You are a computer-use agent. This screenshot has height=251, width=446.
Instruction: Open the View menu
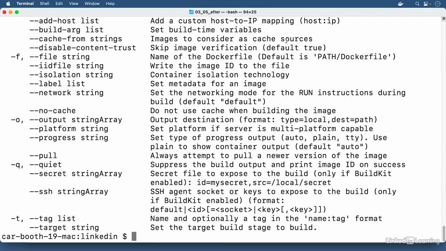pyautogui.click(x=74, y=3)
